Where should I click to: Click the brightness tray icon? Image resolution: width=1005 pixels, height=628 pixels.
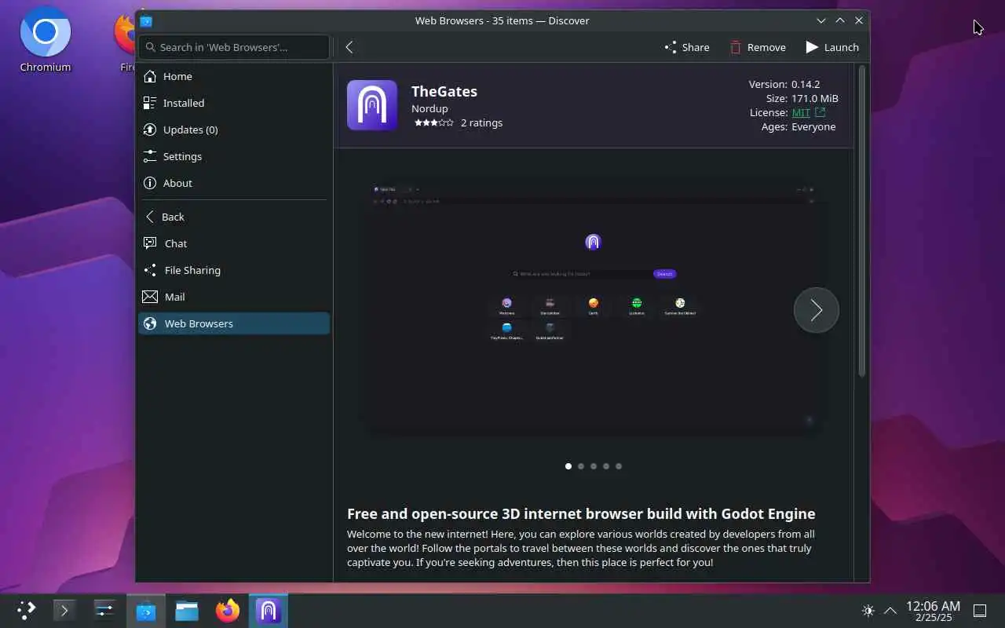point(868,611)
